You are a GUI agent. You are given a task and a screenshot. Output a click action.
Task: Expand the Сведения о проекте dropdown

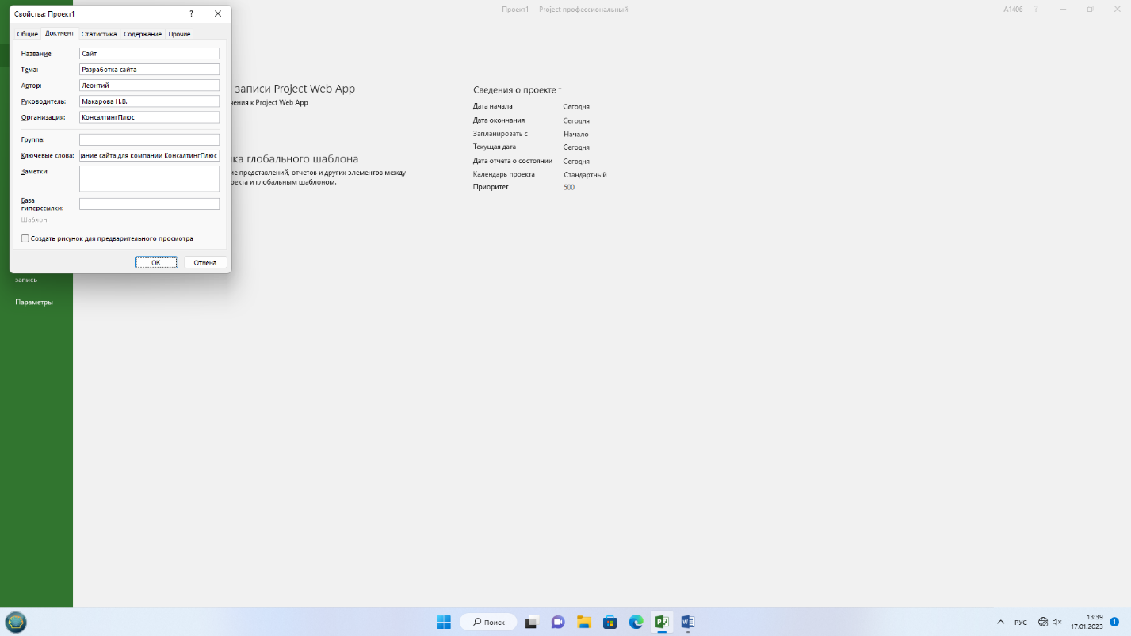[517, 90]
